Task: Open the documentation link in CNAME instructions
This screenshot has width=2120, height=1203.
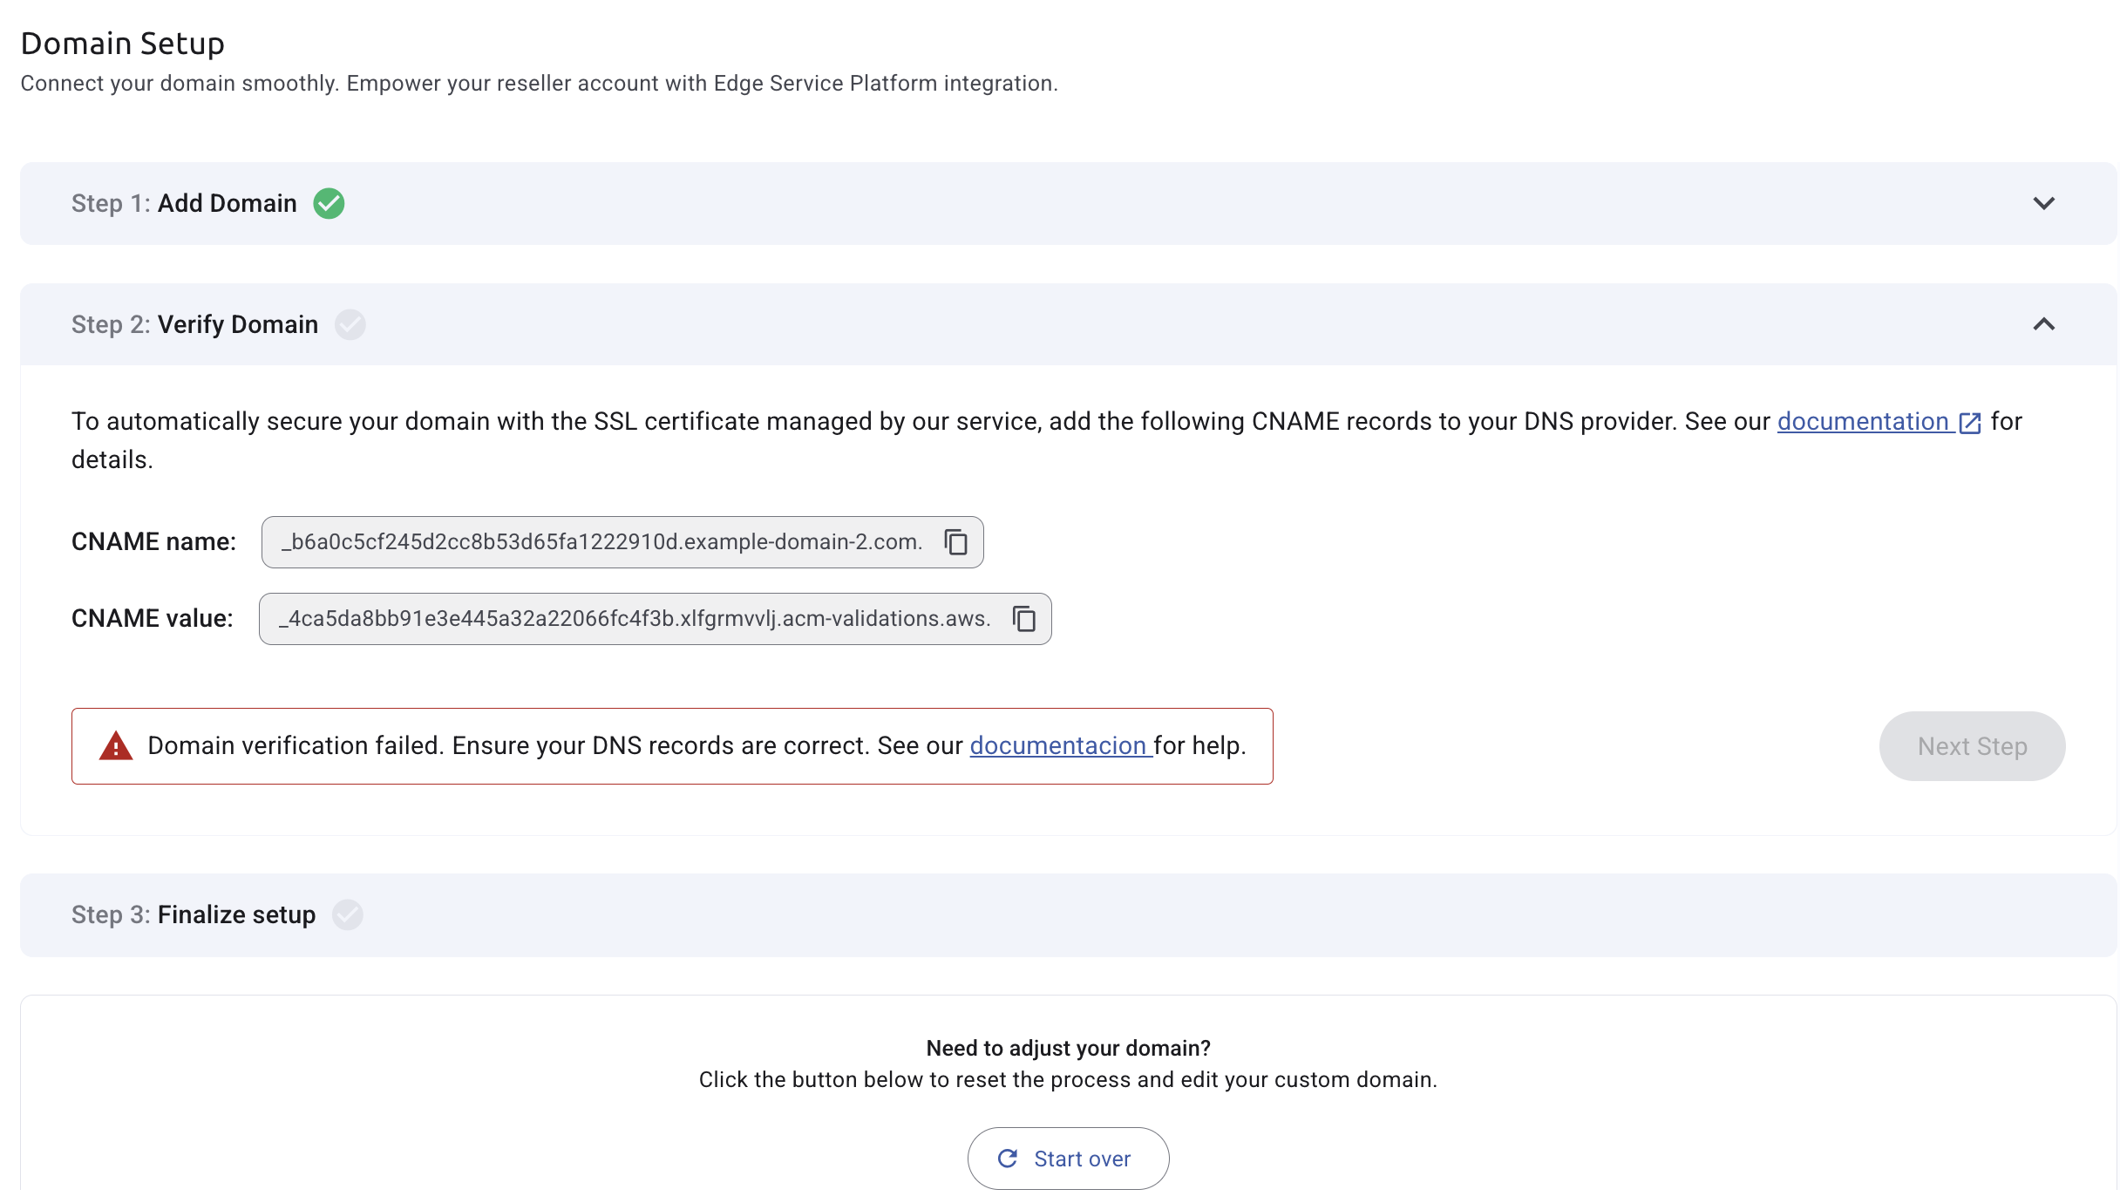Action: pos(1863,421)
